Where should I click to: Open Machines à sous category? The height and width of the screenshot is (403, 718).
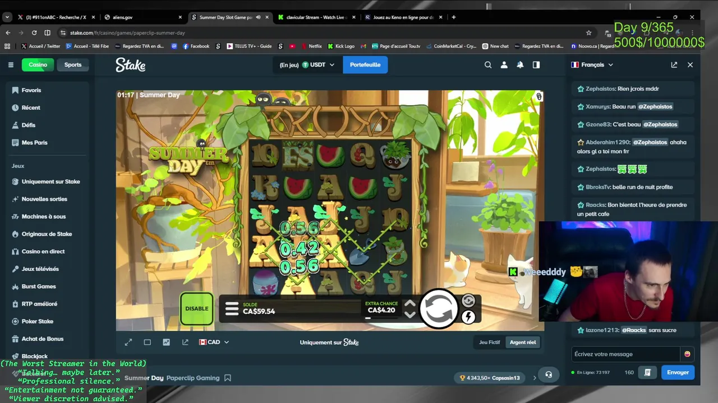coord(47,217)
